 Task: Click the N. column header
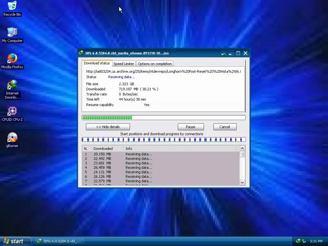87,149
